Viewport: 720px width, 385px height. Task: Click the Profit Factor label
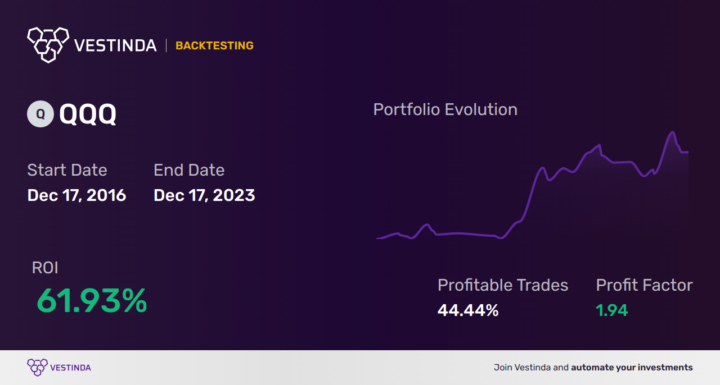(644, 285)
